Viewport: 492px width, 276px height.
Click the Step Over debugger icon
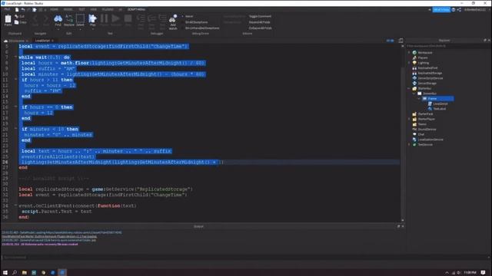click(x=151, y=18)
